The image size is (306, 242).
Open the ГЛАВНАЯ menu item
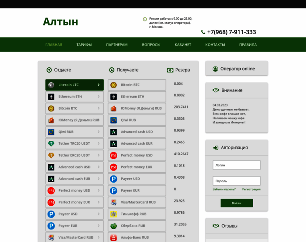pos(54,45)
